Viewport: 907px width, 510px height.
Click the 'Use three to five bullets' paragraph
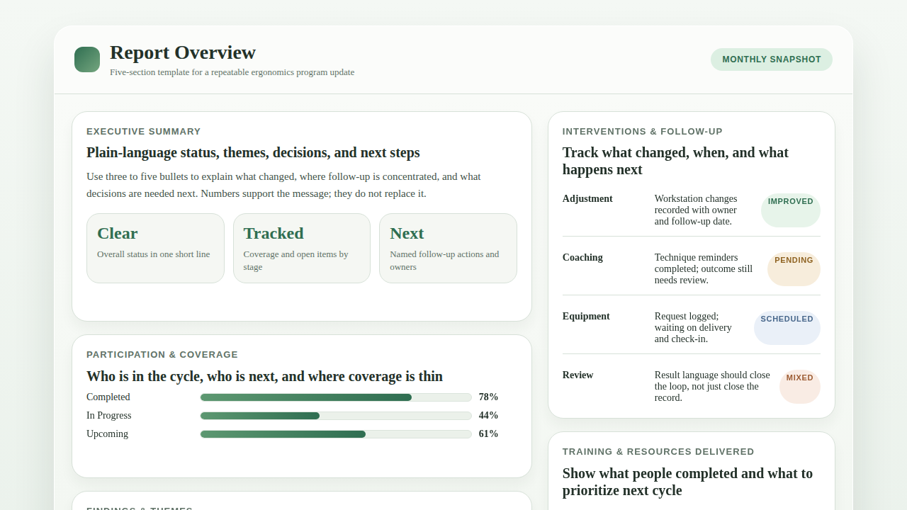click(283, 185)
